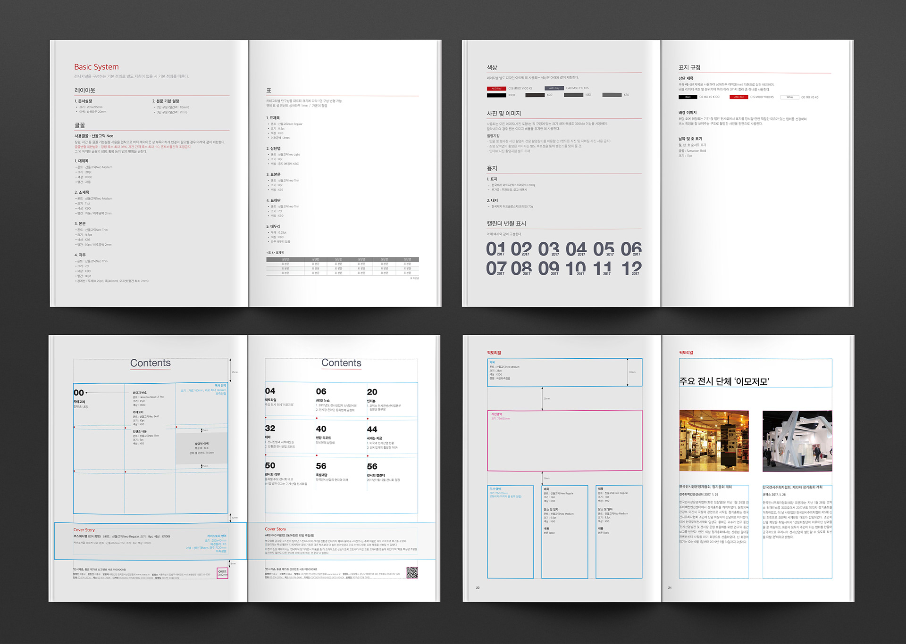Click the QR code on Contents page
Viewport: 906px width, 644px height.
[x=412, y=572]
